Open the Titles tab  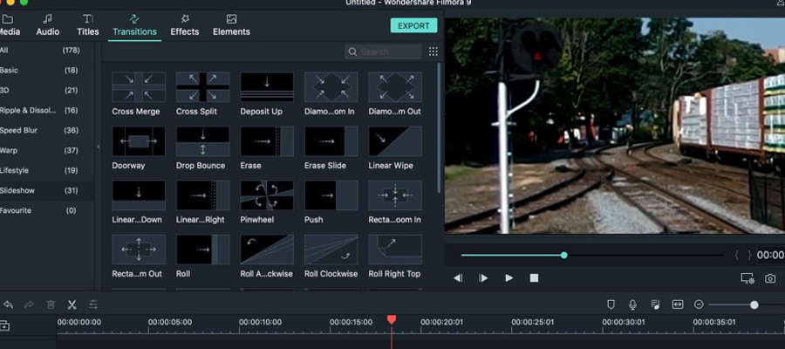click(88, 24)
